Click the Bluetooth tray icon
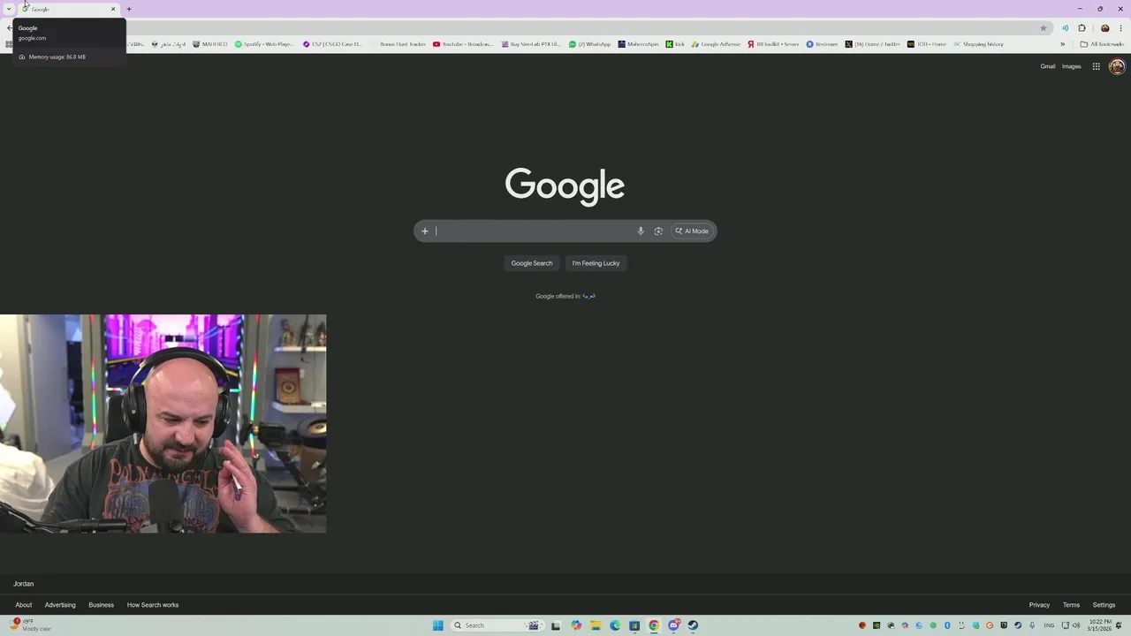 pyautogui.click(x=947, y=625)
